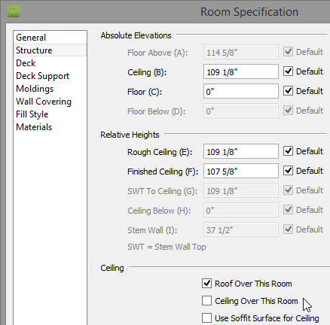Uncheck Default for Ceiling (B)

[x=288, y=71]
